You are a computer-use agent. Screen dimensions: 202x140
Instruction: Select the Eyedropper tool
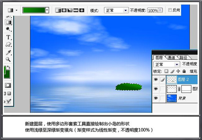[8, 53]
